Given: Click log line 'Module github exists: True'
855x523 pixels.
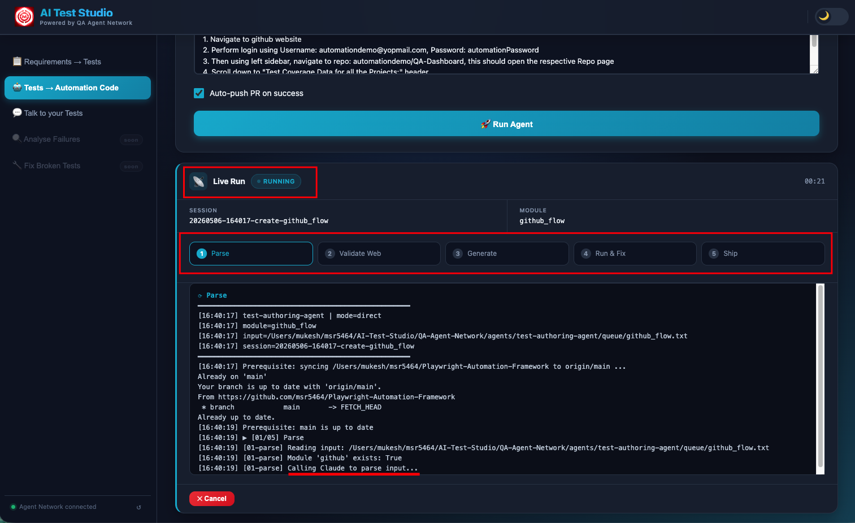Looking at the screenshot, I should (344, 458).
